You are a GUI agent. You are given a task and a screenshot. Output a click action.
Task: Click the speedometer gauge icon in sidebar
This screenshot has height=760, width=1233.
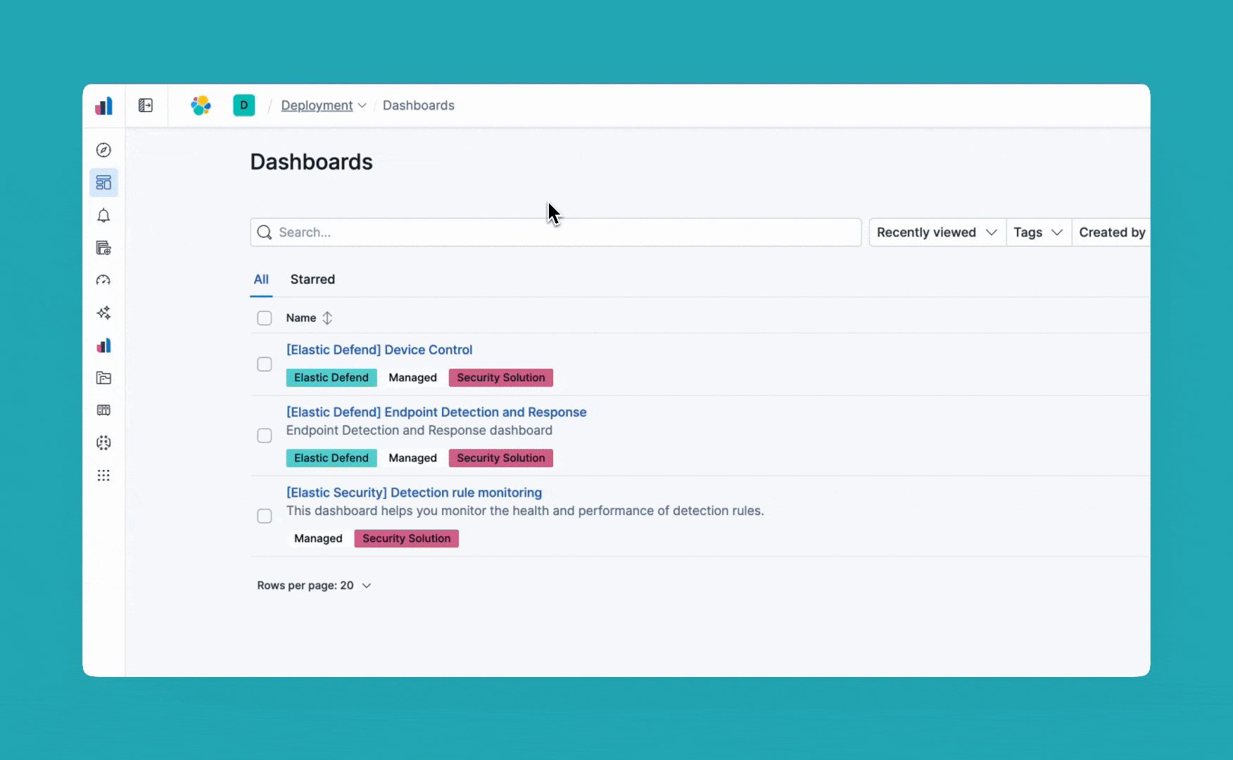point(103,280)
